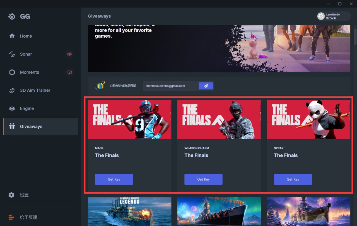Maximize the GG window
Image resolution: width=357 pixels, height=226 pixels.
point(340,4)
